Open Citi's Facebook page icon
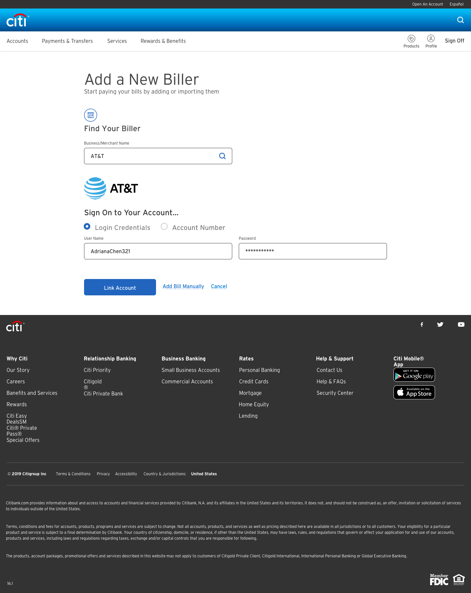Image resolution: width=471 pixels, height=593 pixels. coord(422,324)
